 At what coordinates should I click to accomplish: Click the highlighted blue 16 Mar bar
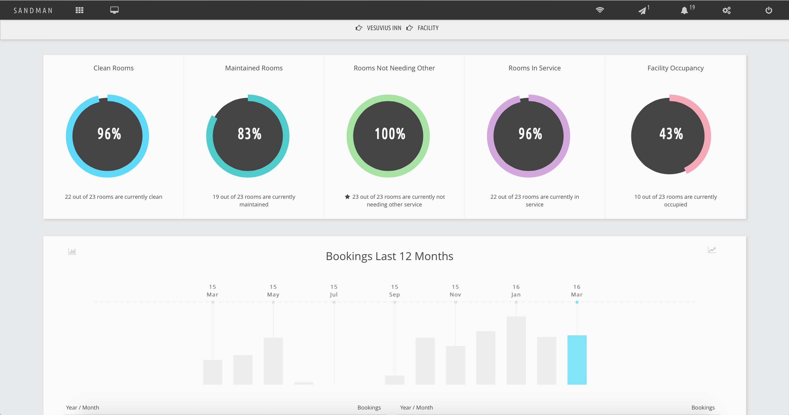[x=577, y=360]
